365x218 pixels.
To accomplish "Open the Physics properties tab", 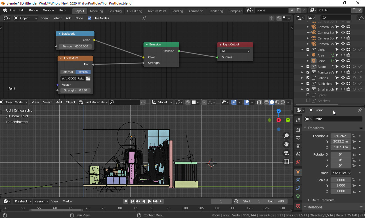I will 298,180.
